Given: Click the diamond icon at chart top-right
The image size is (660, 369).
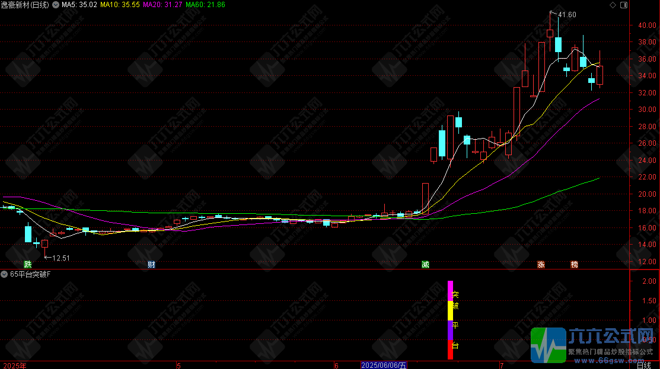Looking at the screenshot, I should click(613, 5).
